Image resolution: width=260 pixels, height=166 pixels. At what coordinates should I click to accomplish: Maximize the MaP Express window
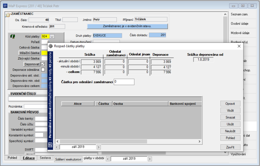tap(243, 6)
